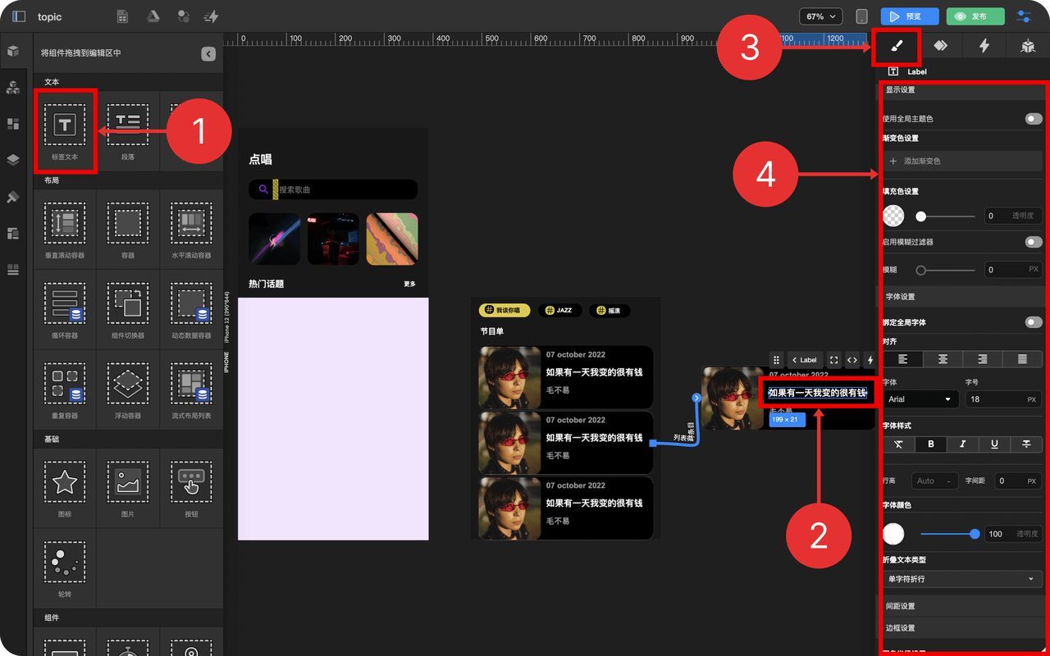
Task: Open the 单字符折行 text wrap dropdown
Action: tap(962, 579)
